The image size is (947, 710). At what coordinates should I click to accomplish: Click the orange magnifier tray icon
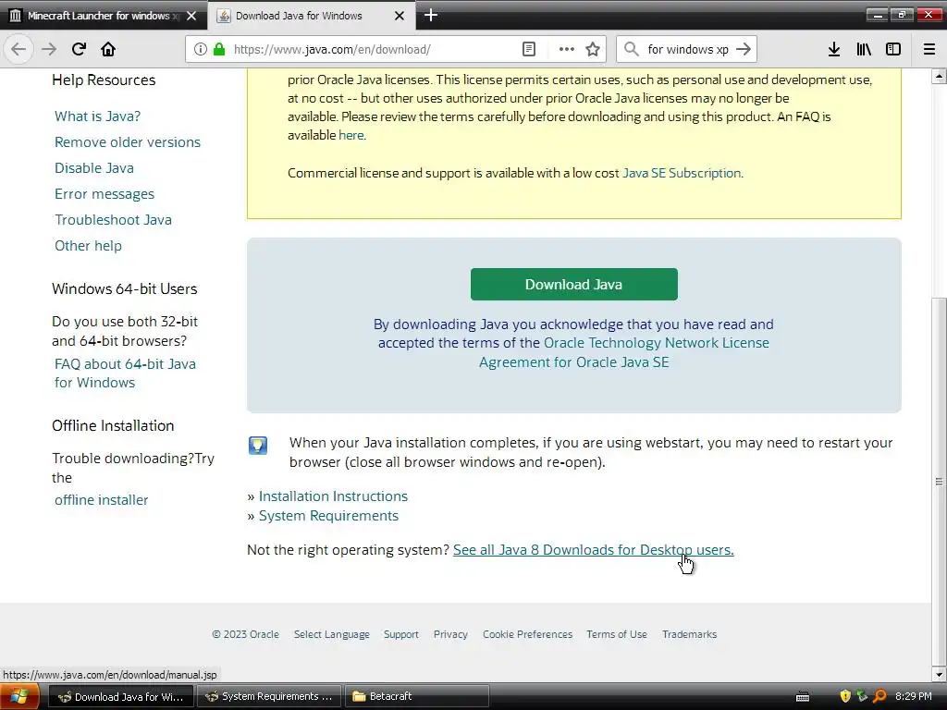click(879, 697)
